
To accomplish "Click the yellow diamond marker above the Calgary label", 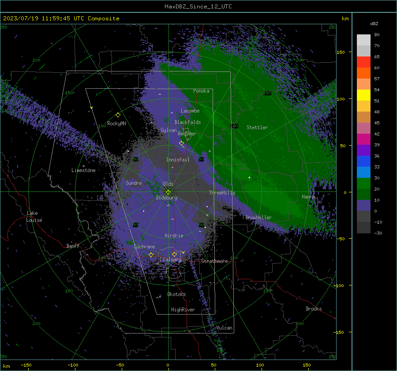I will click(x=174, y=254).
